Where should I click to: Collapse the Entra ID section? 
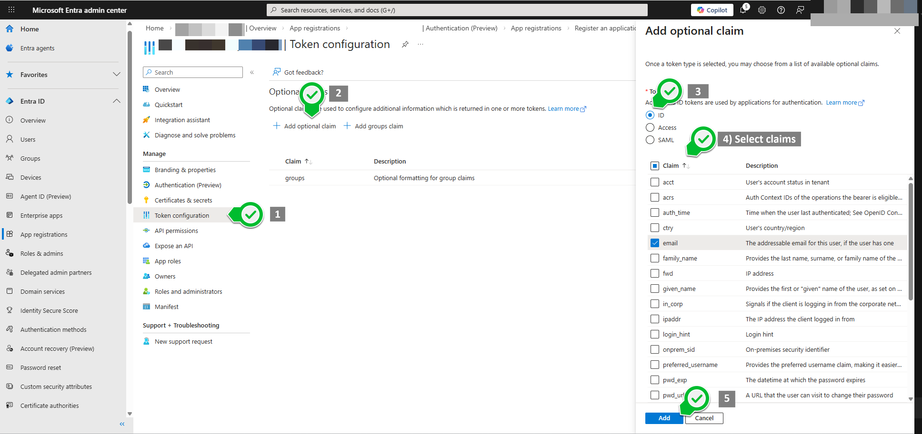coord(116,101)
